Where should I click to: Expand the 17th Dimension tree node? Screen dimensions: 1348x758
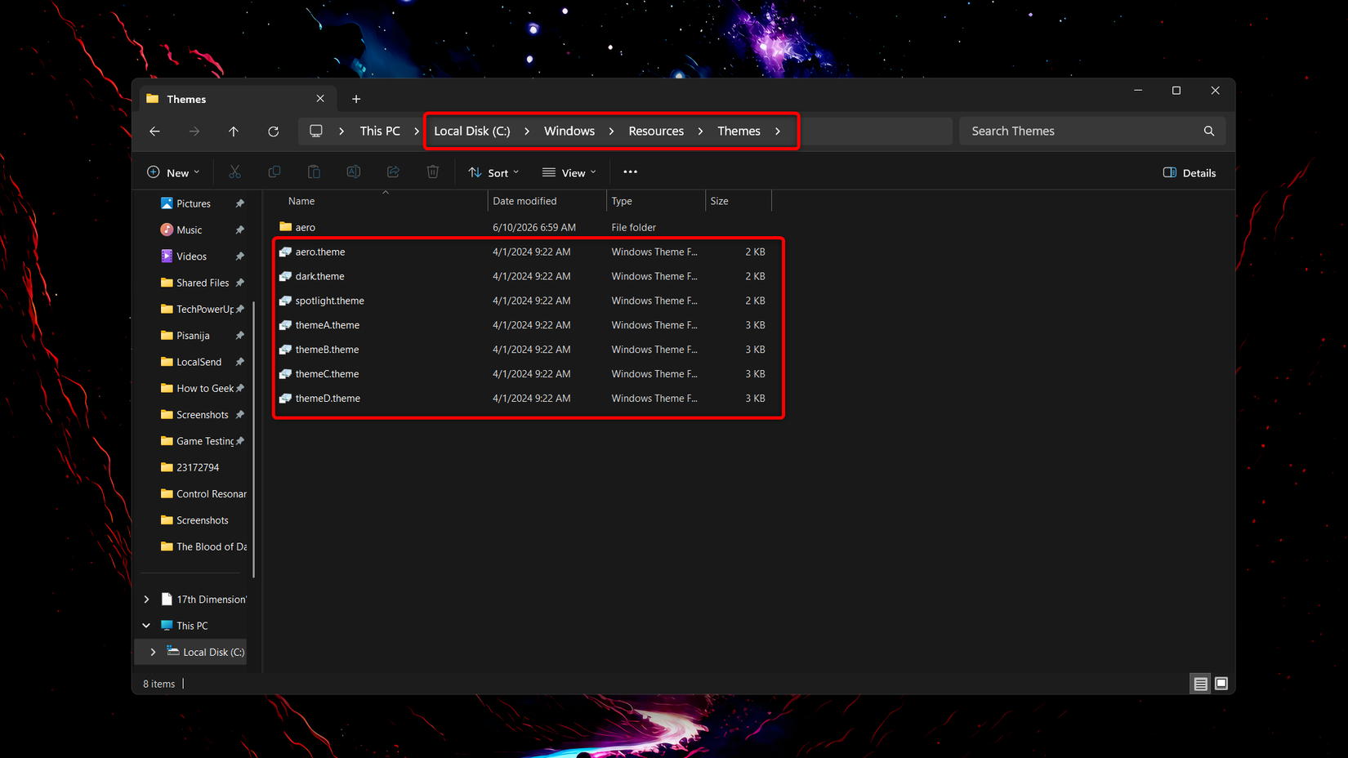pyautogui.click(x=146, y=600)
